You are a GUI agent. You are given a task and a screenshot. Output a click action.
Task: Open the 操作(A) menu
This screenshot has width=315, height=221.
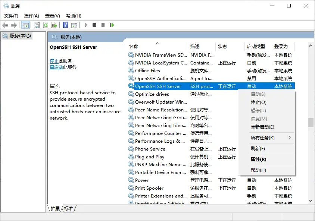coord(31,16)
